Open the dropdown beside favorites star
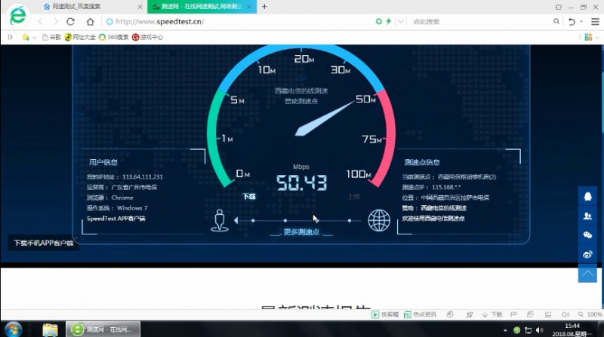Viewport: 604px width, 337px height. (x=34, y=37)
